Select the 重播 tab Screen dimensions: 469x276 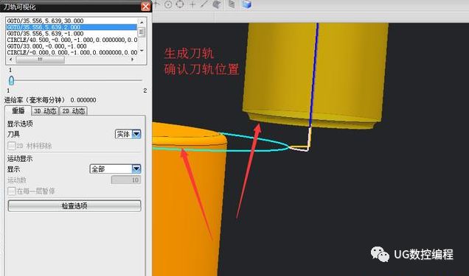tap(18, 110)
